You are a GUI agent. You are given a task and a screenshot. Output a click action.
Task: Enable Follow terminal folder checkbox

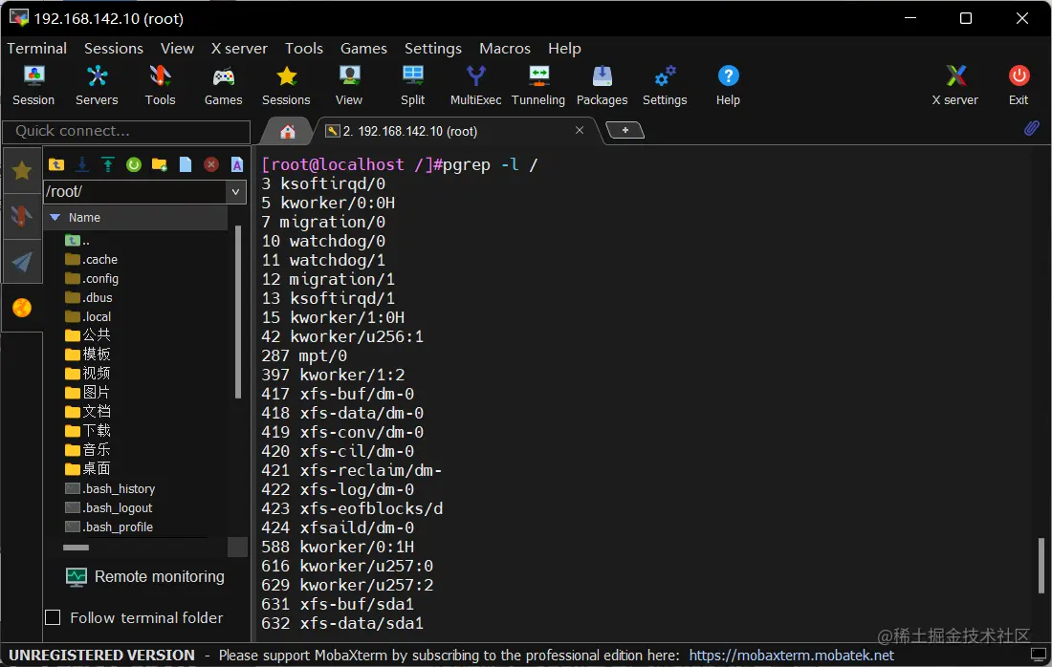coord(53,617)
